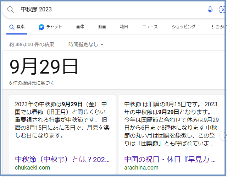Open the 地図 tab

(x=124, y=27)
